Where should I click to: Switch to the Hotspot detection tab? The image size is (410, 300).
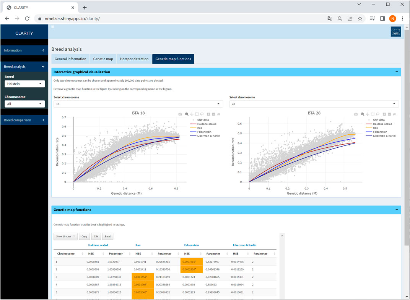pyautogui.click(x=134, y=59)
